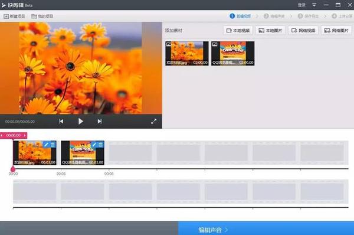Play the preview video

pyautogui.click(x=81, y=122)
